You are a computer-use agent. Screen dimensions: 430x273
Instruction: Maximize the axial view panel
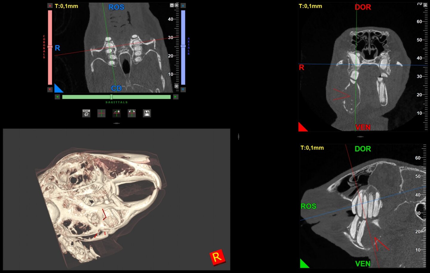point(172,5)
